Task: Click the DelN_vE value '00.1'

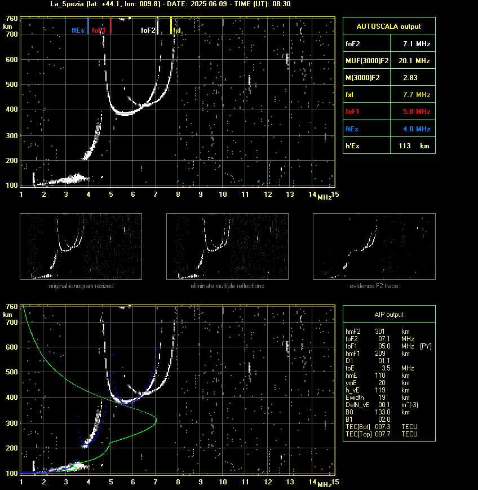Action: [x=384, y=405]
